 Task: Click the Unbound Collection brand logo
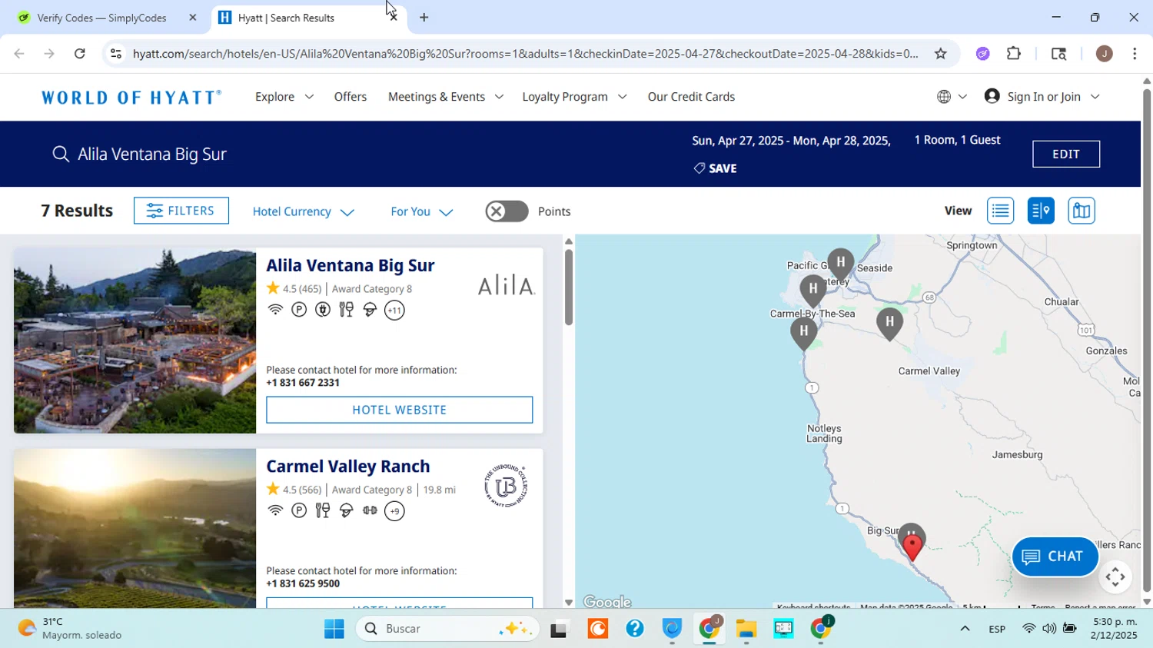[506, 485]
